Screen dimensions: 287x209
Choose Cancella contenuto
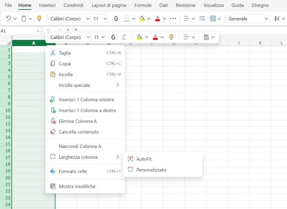point(85,132)
